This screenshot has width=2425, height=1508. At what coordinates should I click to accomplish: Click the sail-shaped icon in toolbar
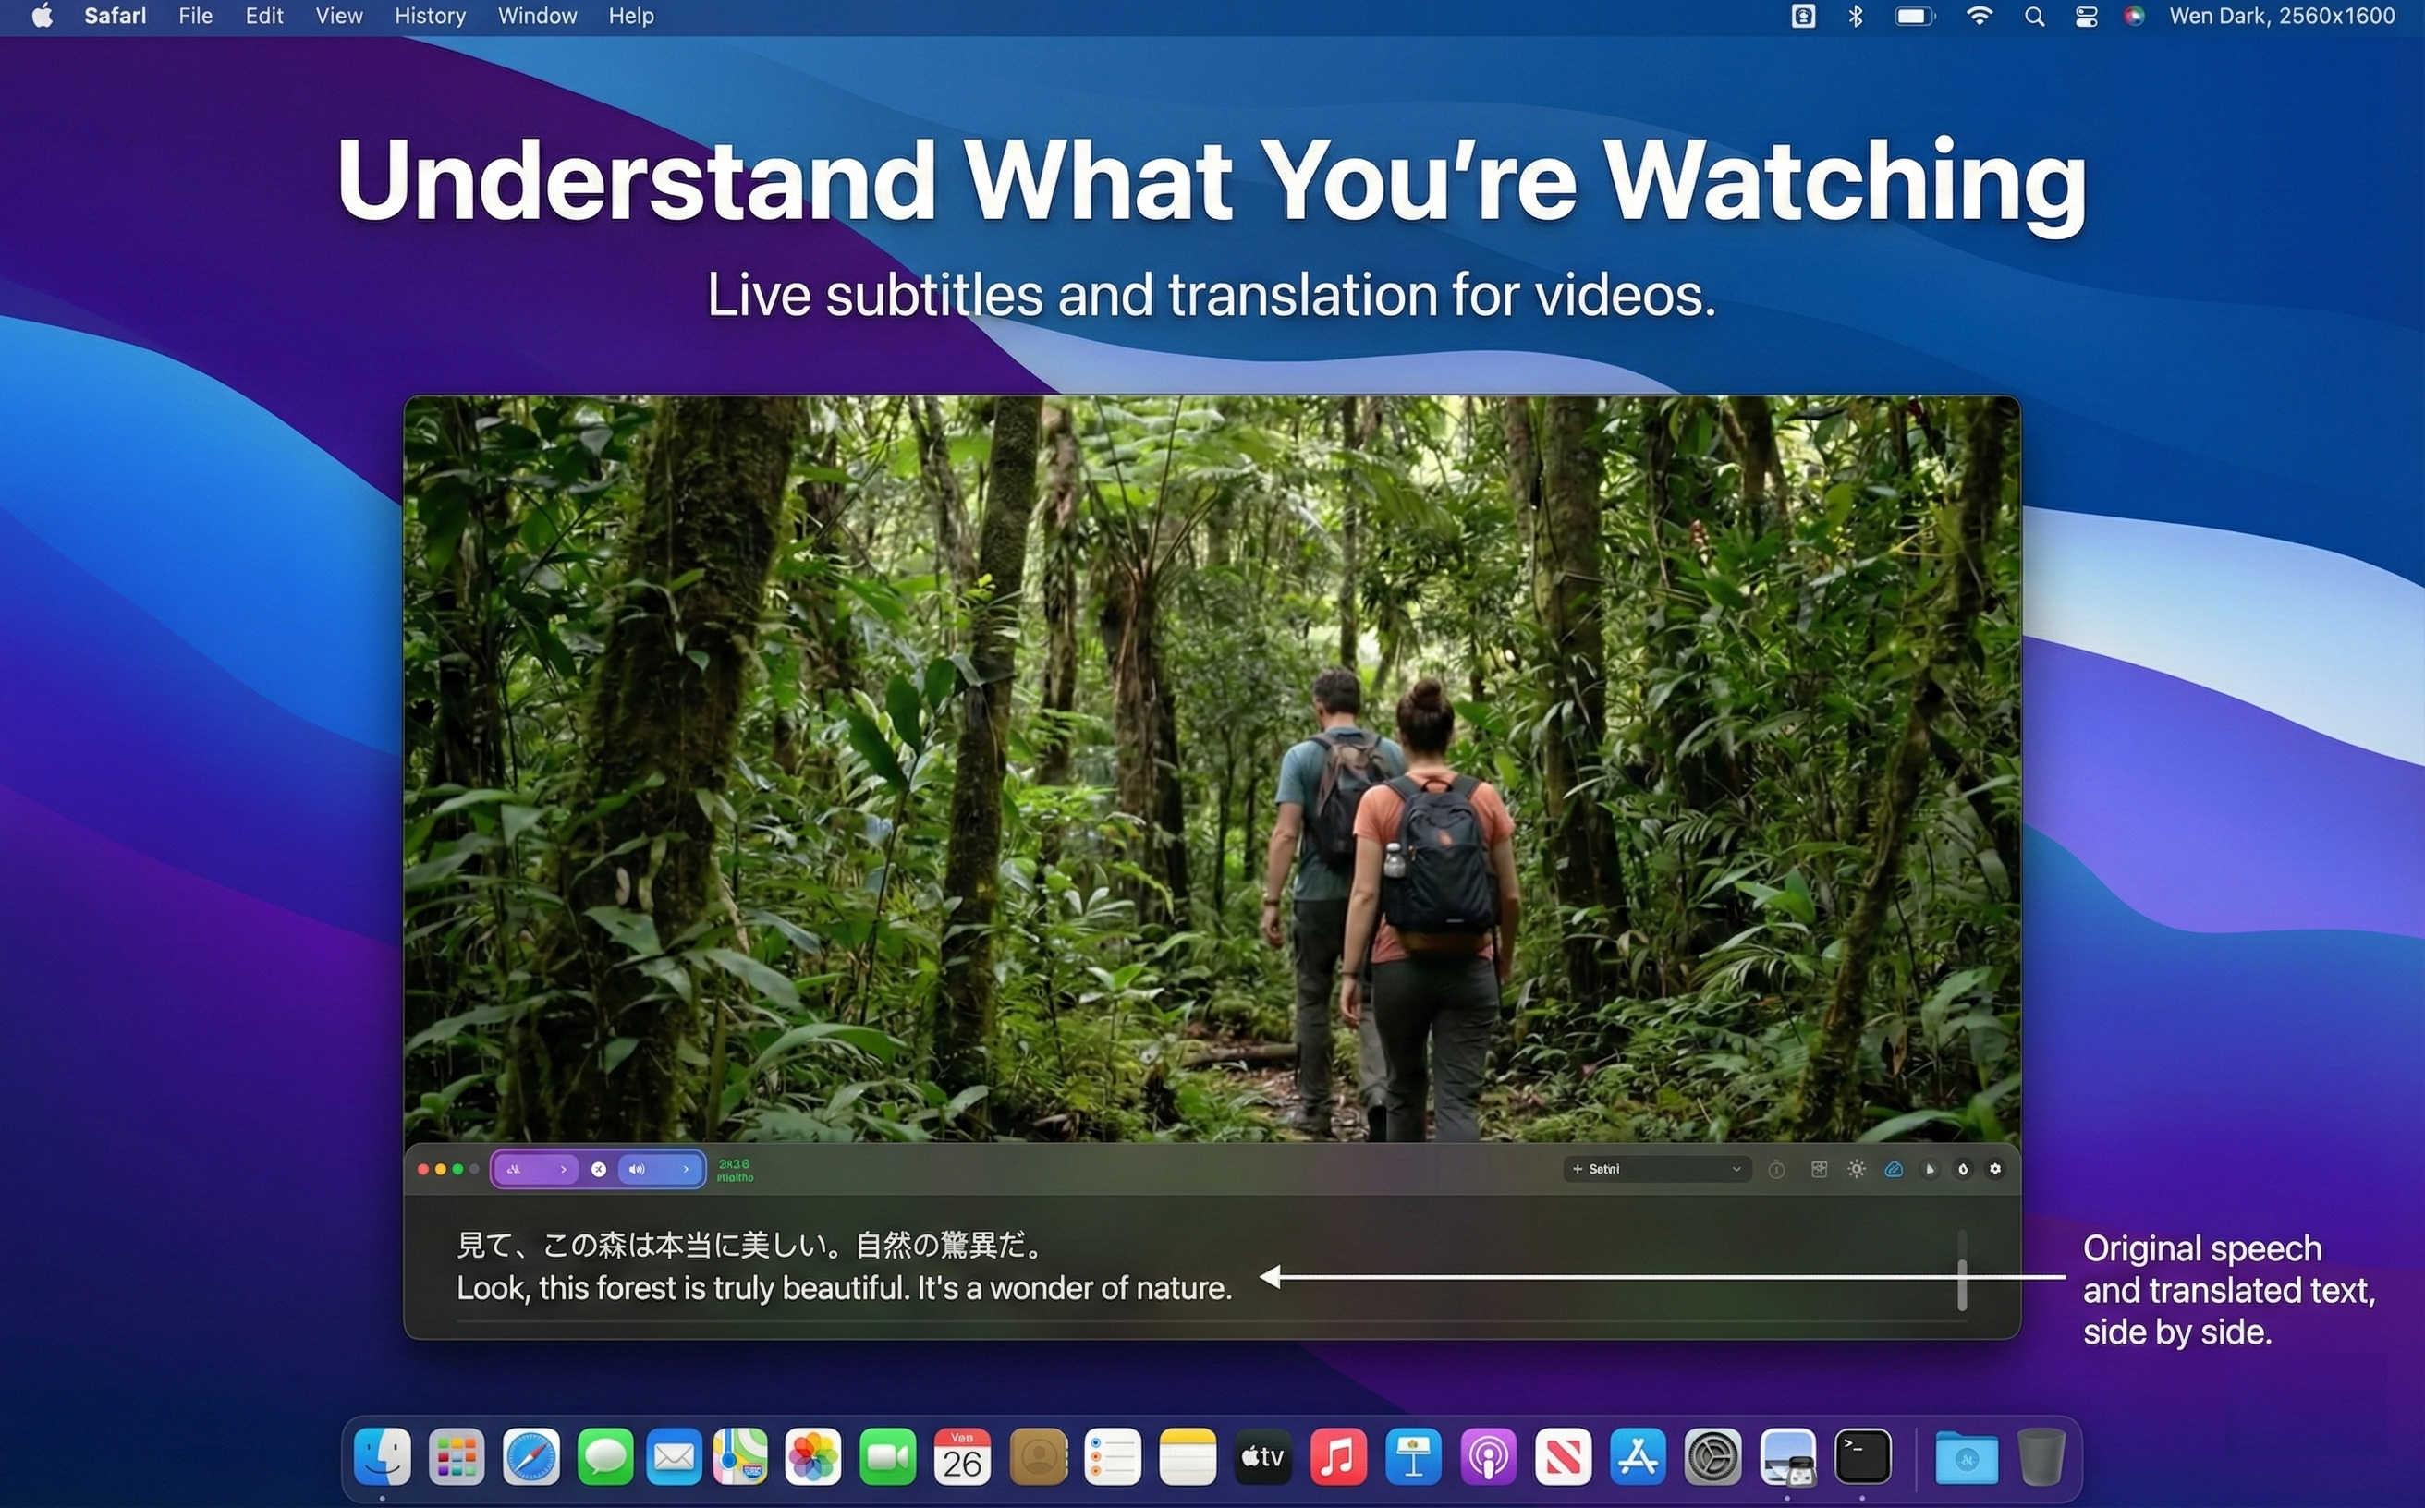(1930, 1169)
